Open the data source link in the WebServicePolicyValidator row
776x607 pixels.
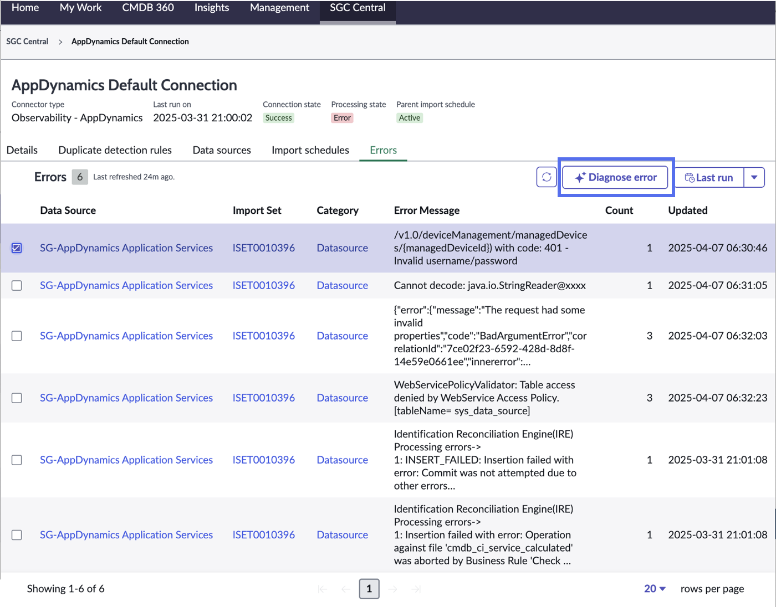click(126, 398)
